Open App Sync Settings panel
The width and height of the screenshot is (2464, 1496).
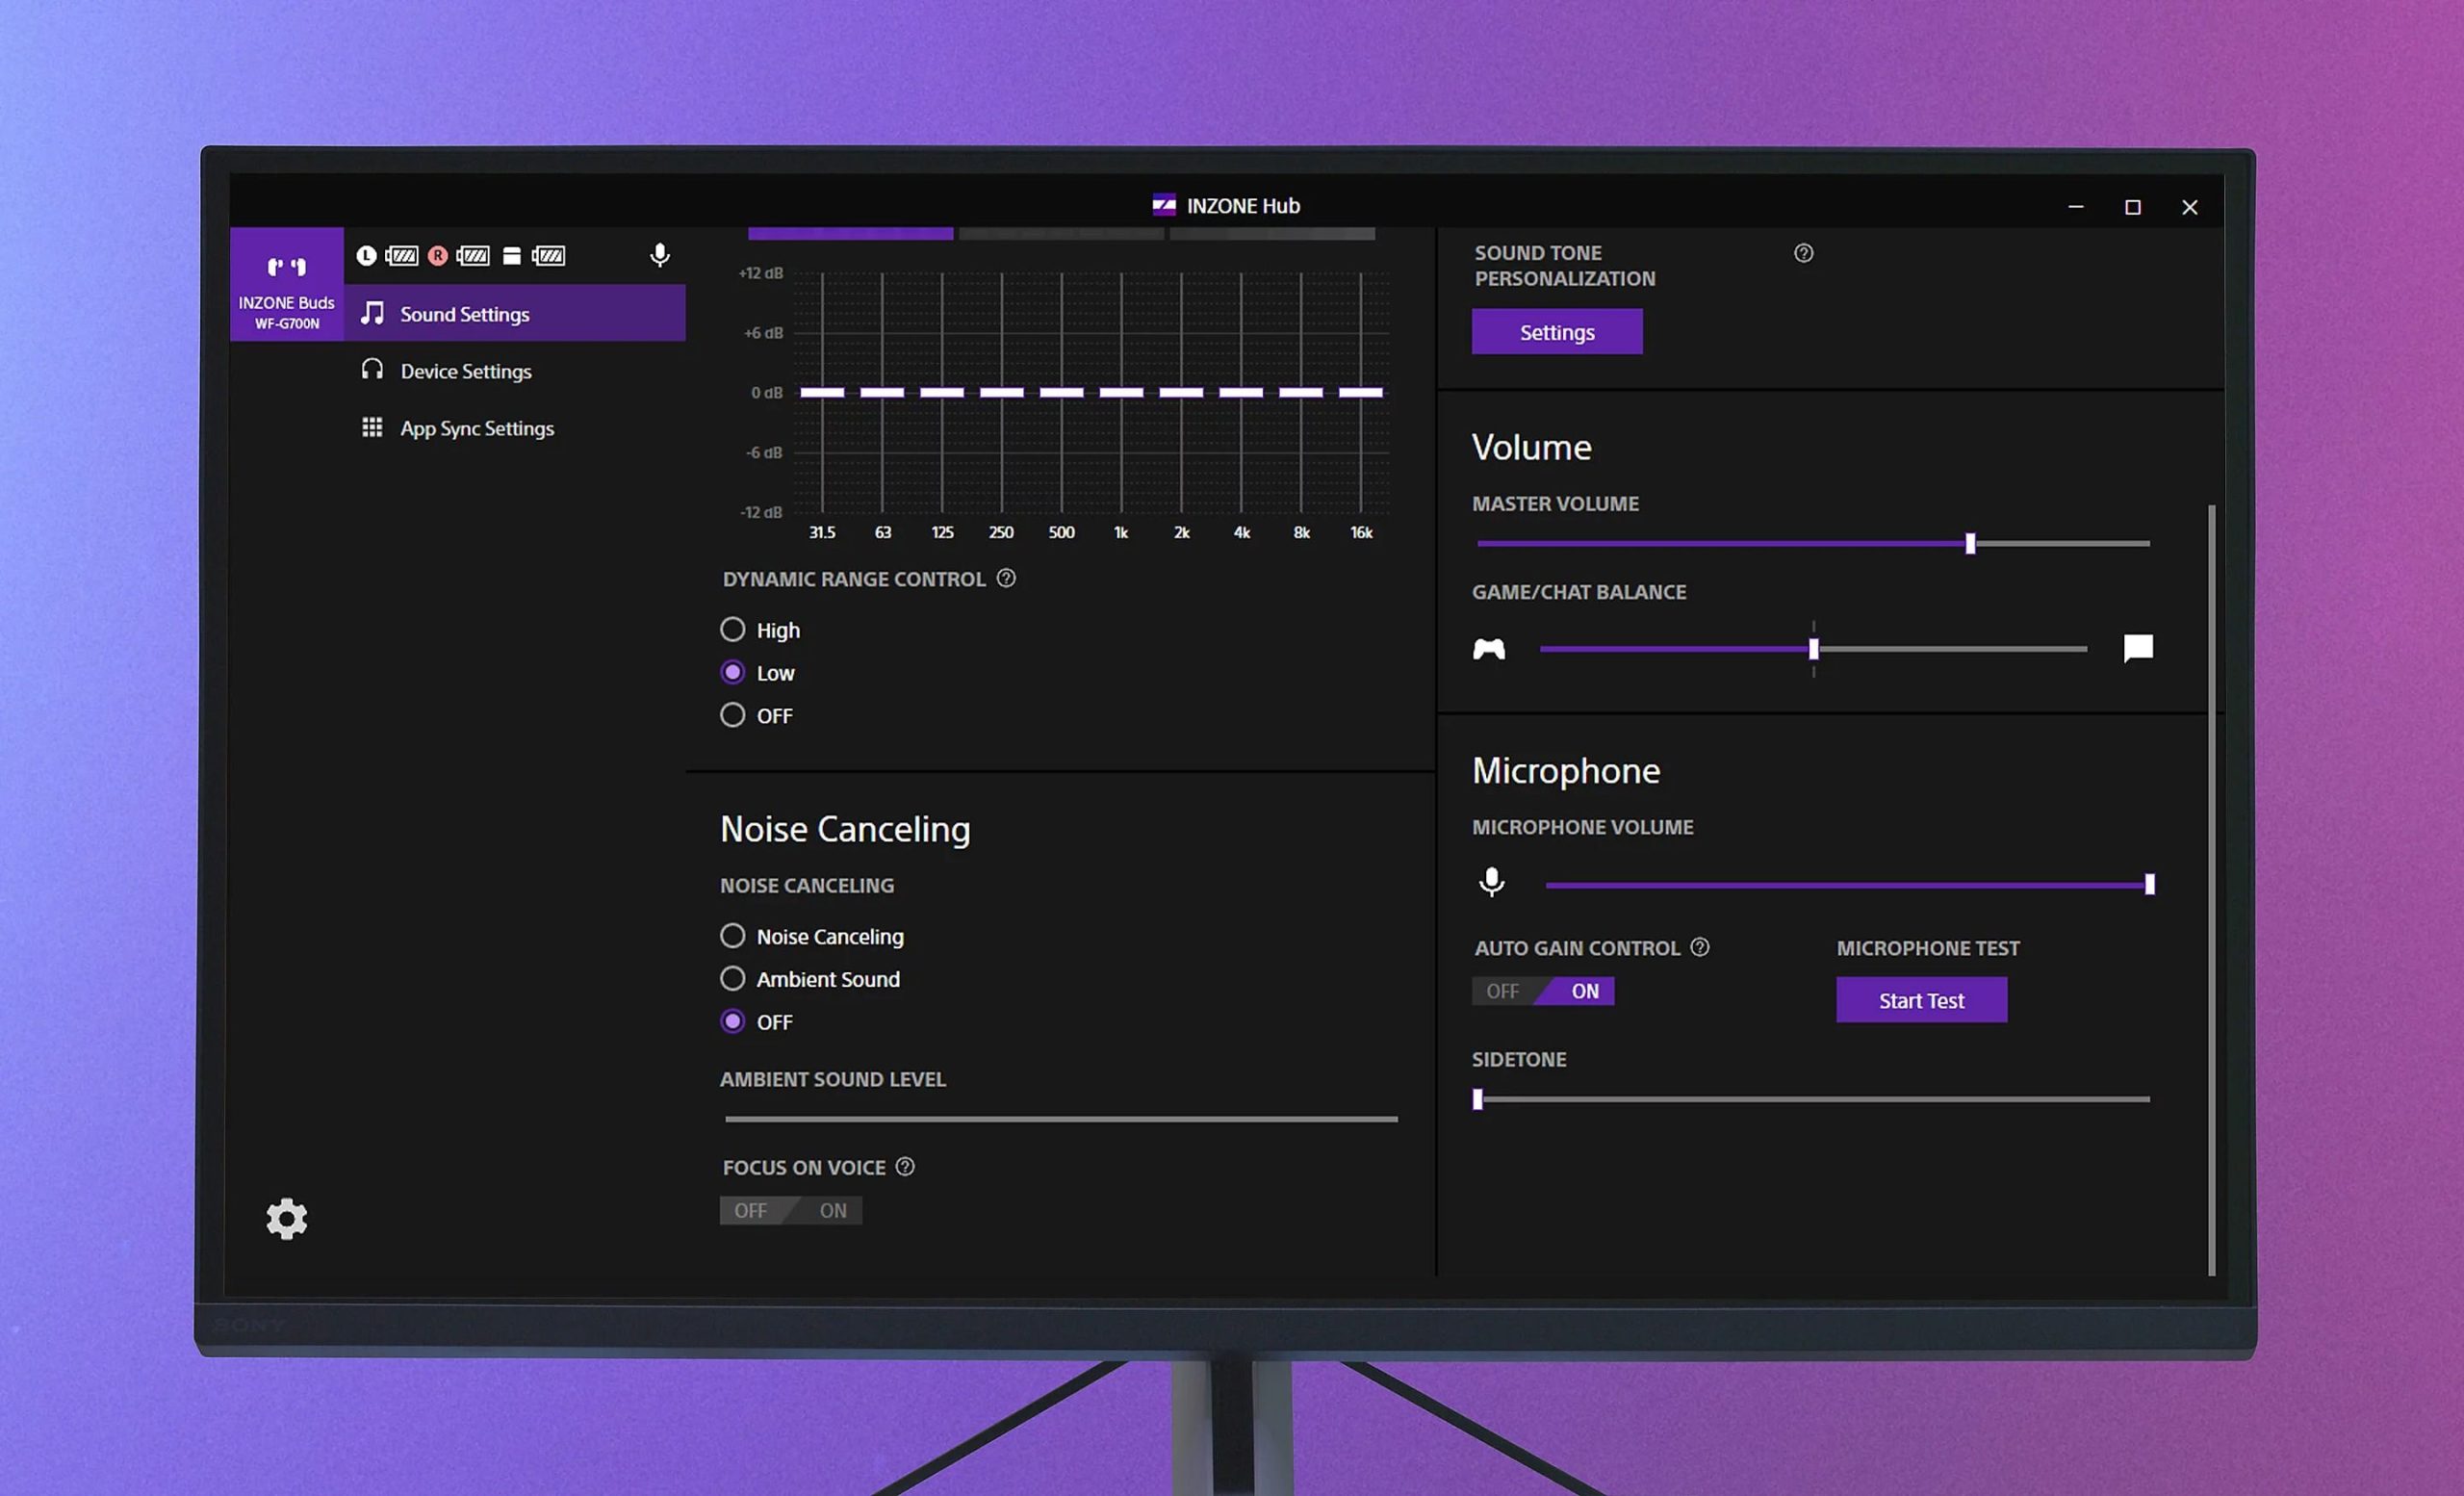475,427
